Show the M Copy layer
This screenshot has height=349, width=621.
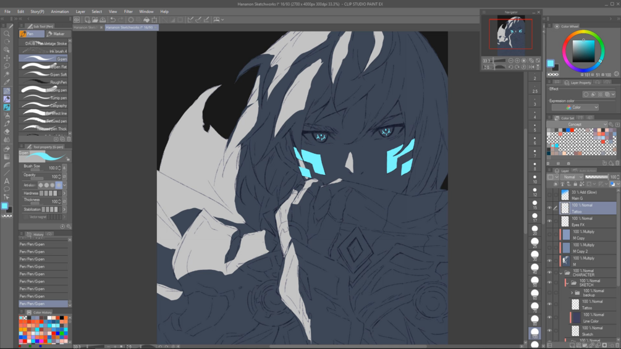549,235
